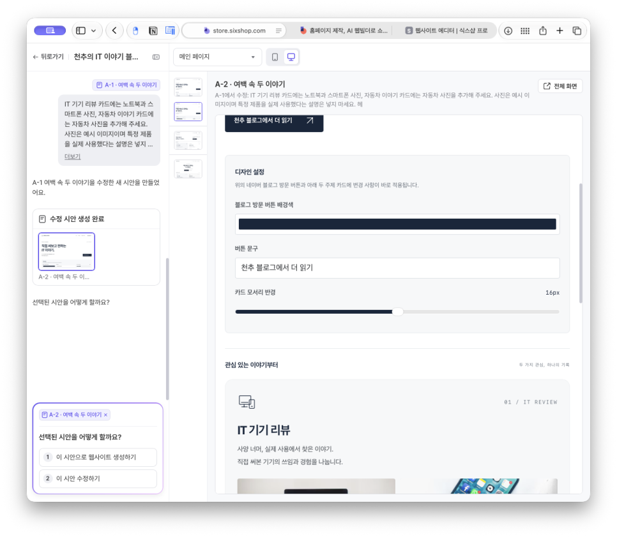
Task: Click the 관심 있는 이야기부터 section title
Action: point(252,365)
